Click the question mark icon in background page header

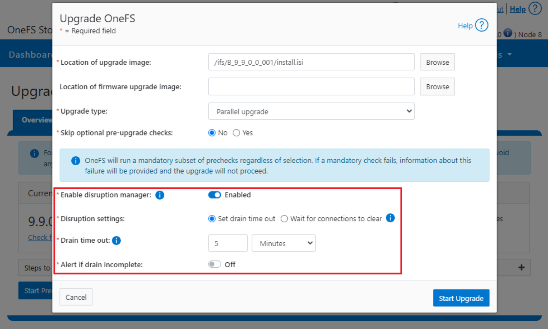click(535, 9)
